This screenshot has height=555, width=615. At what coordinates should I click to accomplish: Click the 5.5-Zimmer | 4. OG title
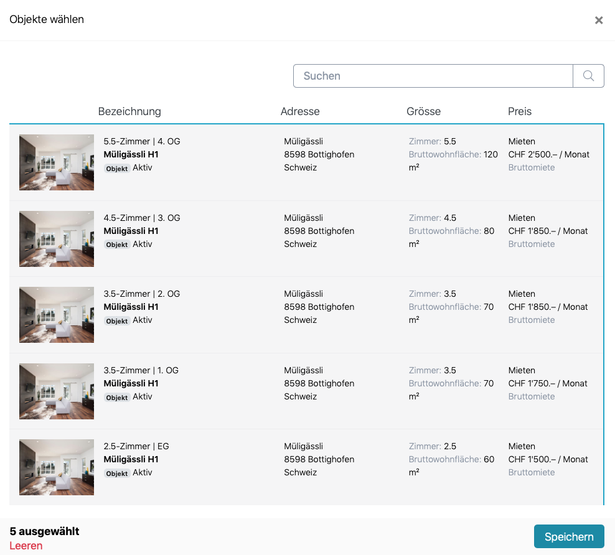tap(142, 141)
